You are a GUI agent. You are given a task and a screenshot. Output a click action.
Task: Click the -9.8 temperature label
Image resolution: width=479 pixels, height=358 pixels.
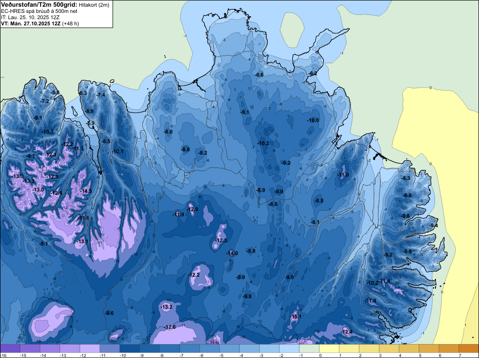click(x=247, y=296)
